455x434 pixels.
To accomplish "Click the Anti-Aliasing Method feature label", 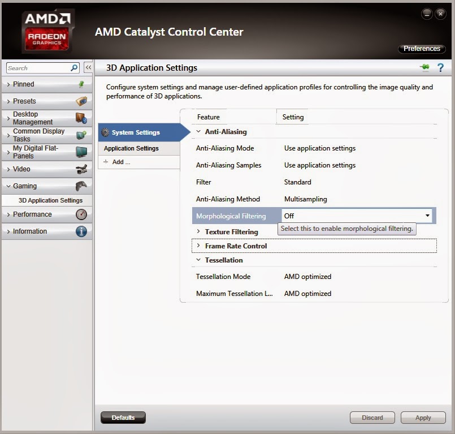I will pyautogui.click(x=228, y=199).
